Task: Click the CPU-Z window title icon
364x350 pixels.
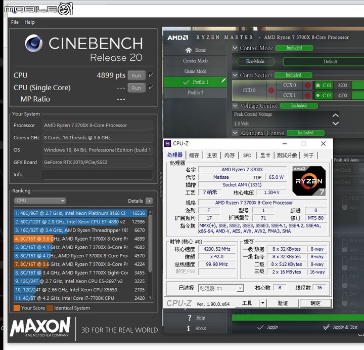Action: [168, 144]
